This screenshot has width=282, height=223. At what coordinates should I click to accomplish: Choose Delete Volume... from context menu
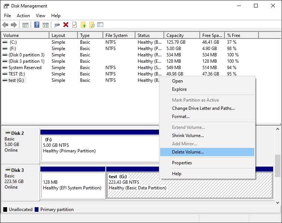pyautogui.click(x=188, y=152)
